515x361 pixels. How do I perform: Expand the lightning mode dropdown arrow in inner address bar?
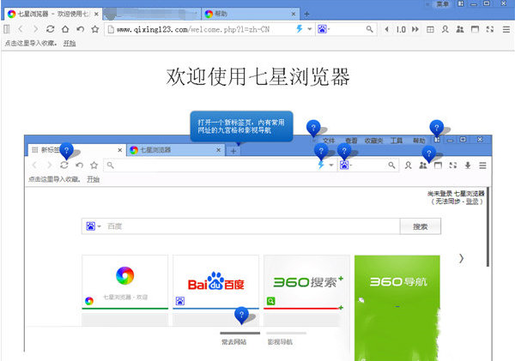pyautogui.click(x=331, y=165)
